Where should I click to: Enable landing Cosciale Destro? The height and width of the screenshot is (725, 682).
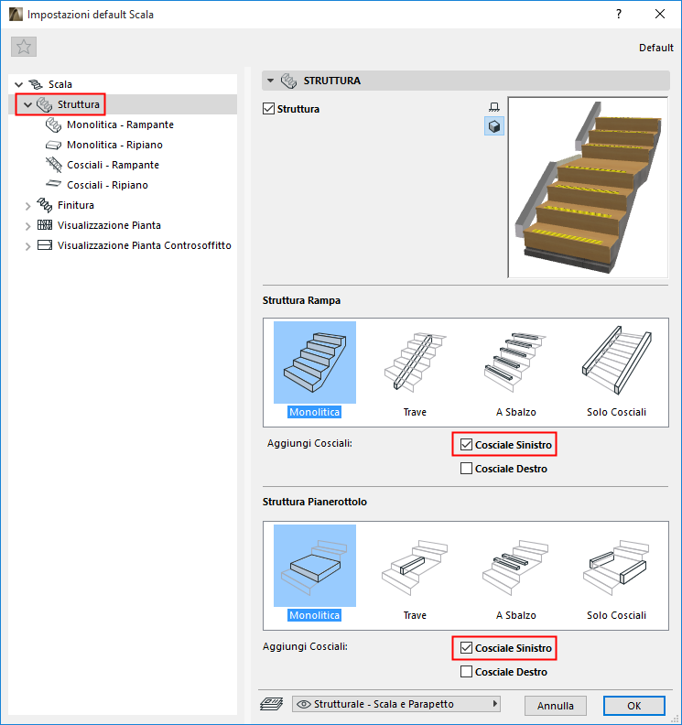point(466,672)
